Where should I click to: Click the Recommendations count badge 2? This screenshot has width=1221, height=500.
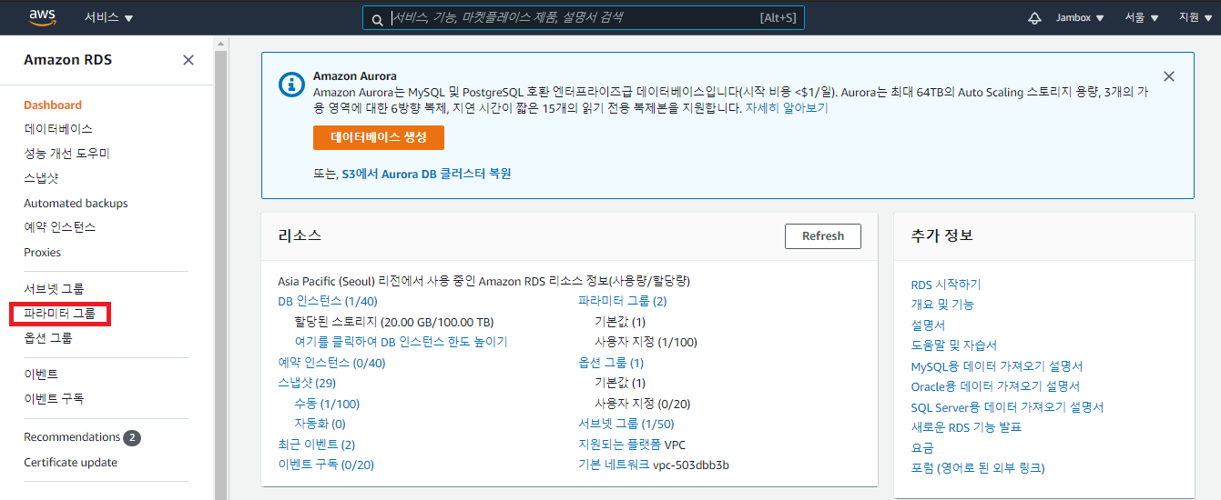[x=132, y=438]
